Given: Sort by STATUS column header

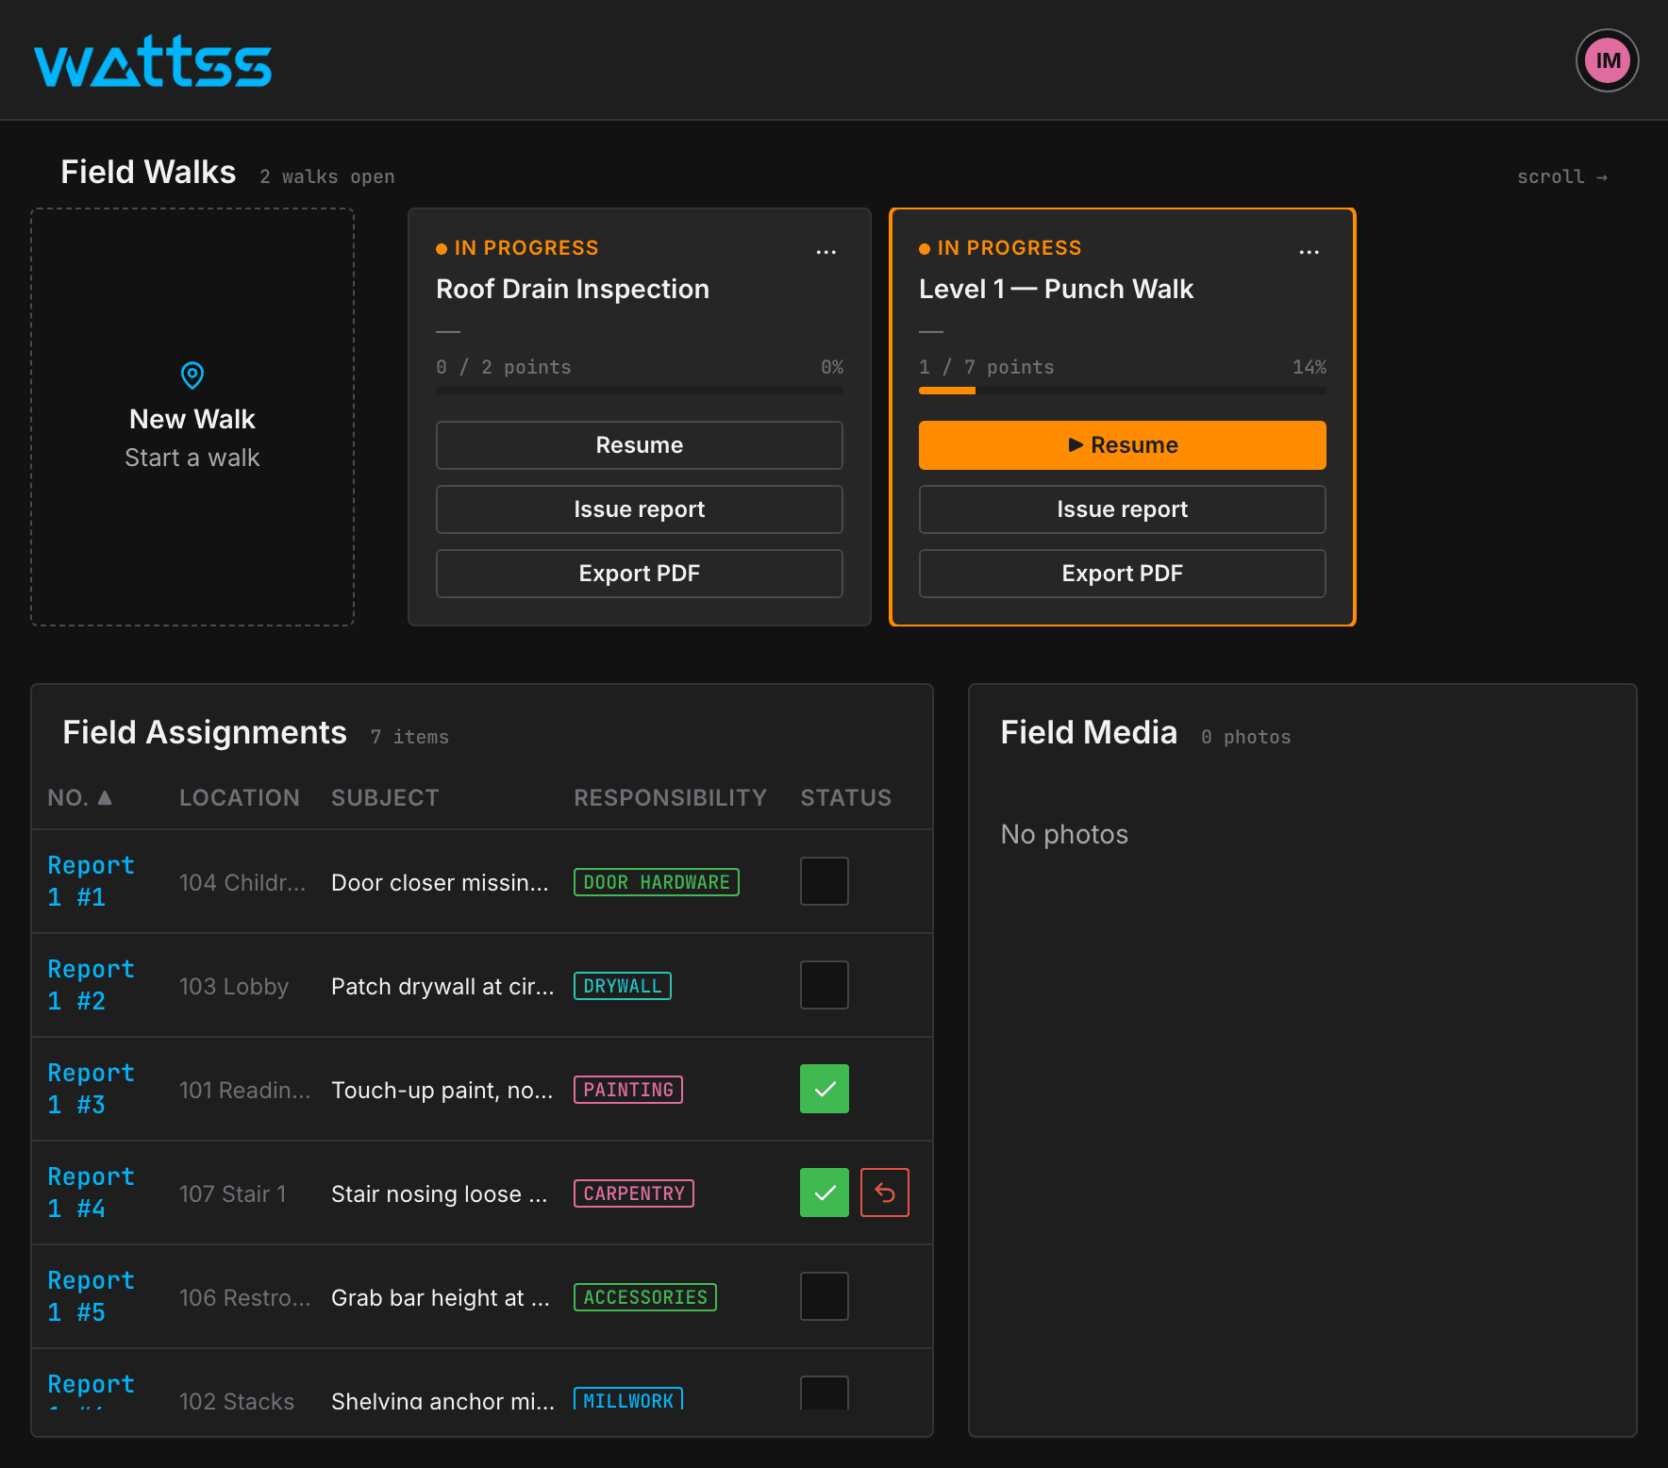Looking at the screenshot, I should click(846, 798).
